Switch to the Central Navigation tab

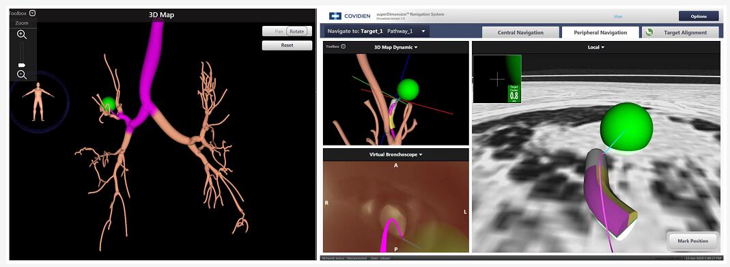coord(520,33)
